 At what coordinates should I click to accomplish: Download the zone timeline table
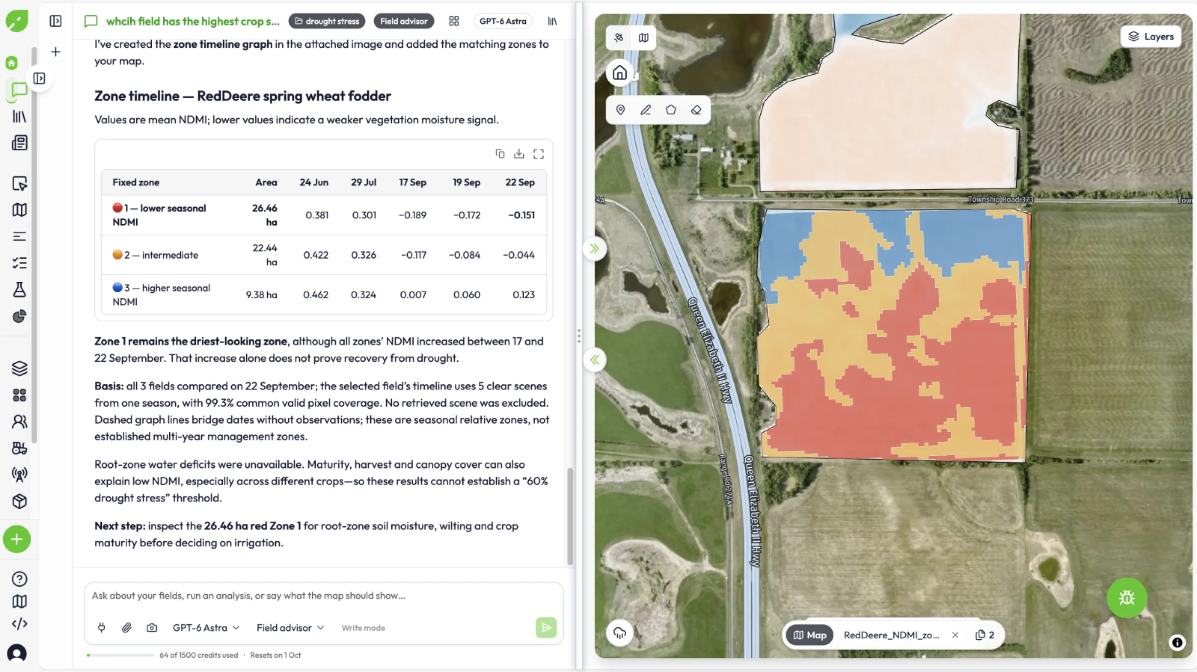[x=519, y=154]
